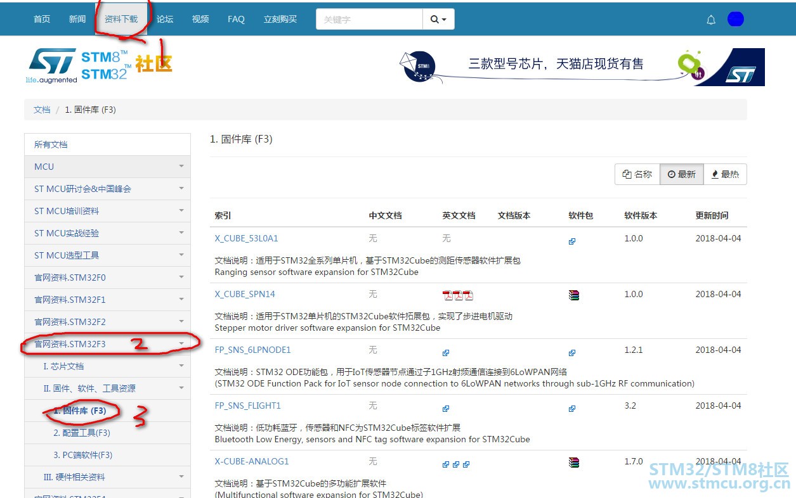Viewport: 796px width, 498px height.
Task: Focus the 关键字 search input field
Action: pos(370,19)
